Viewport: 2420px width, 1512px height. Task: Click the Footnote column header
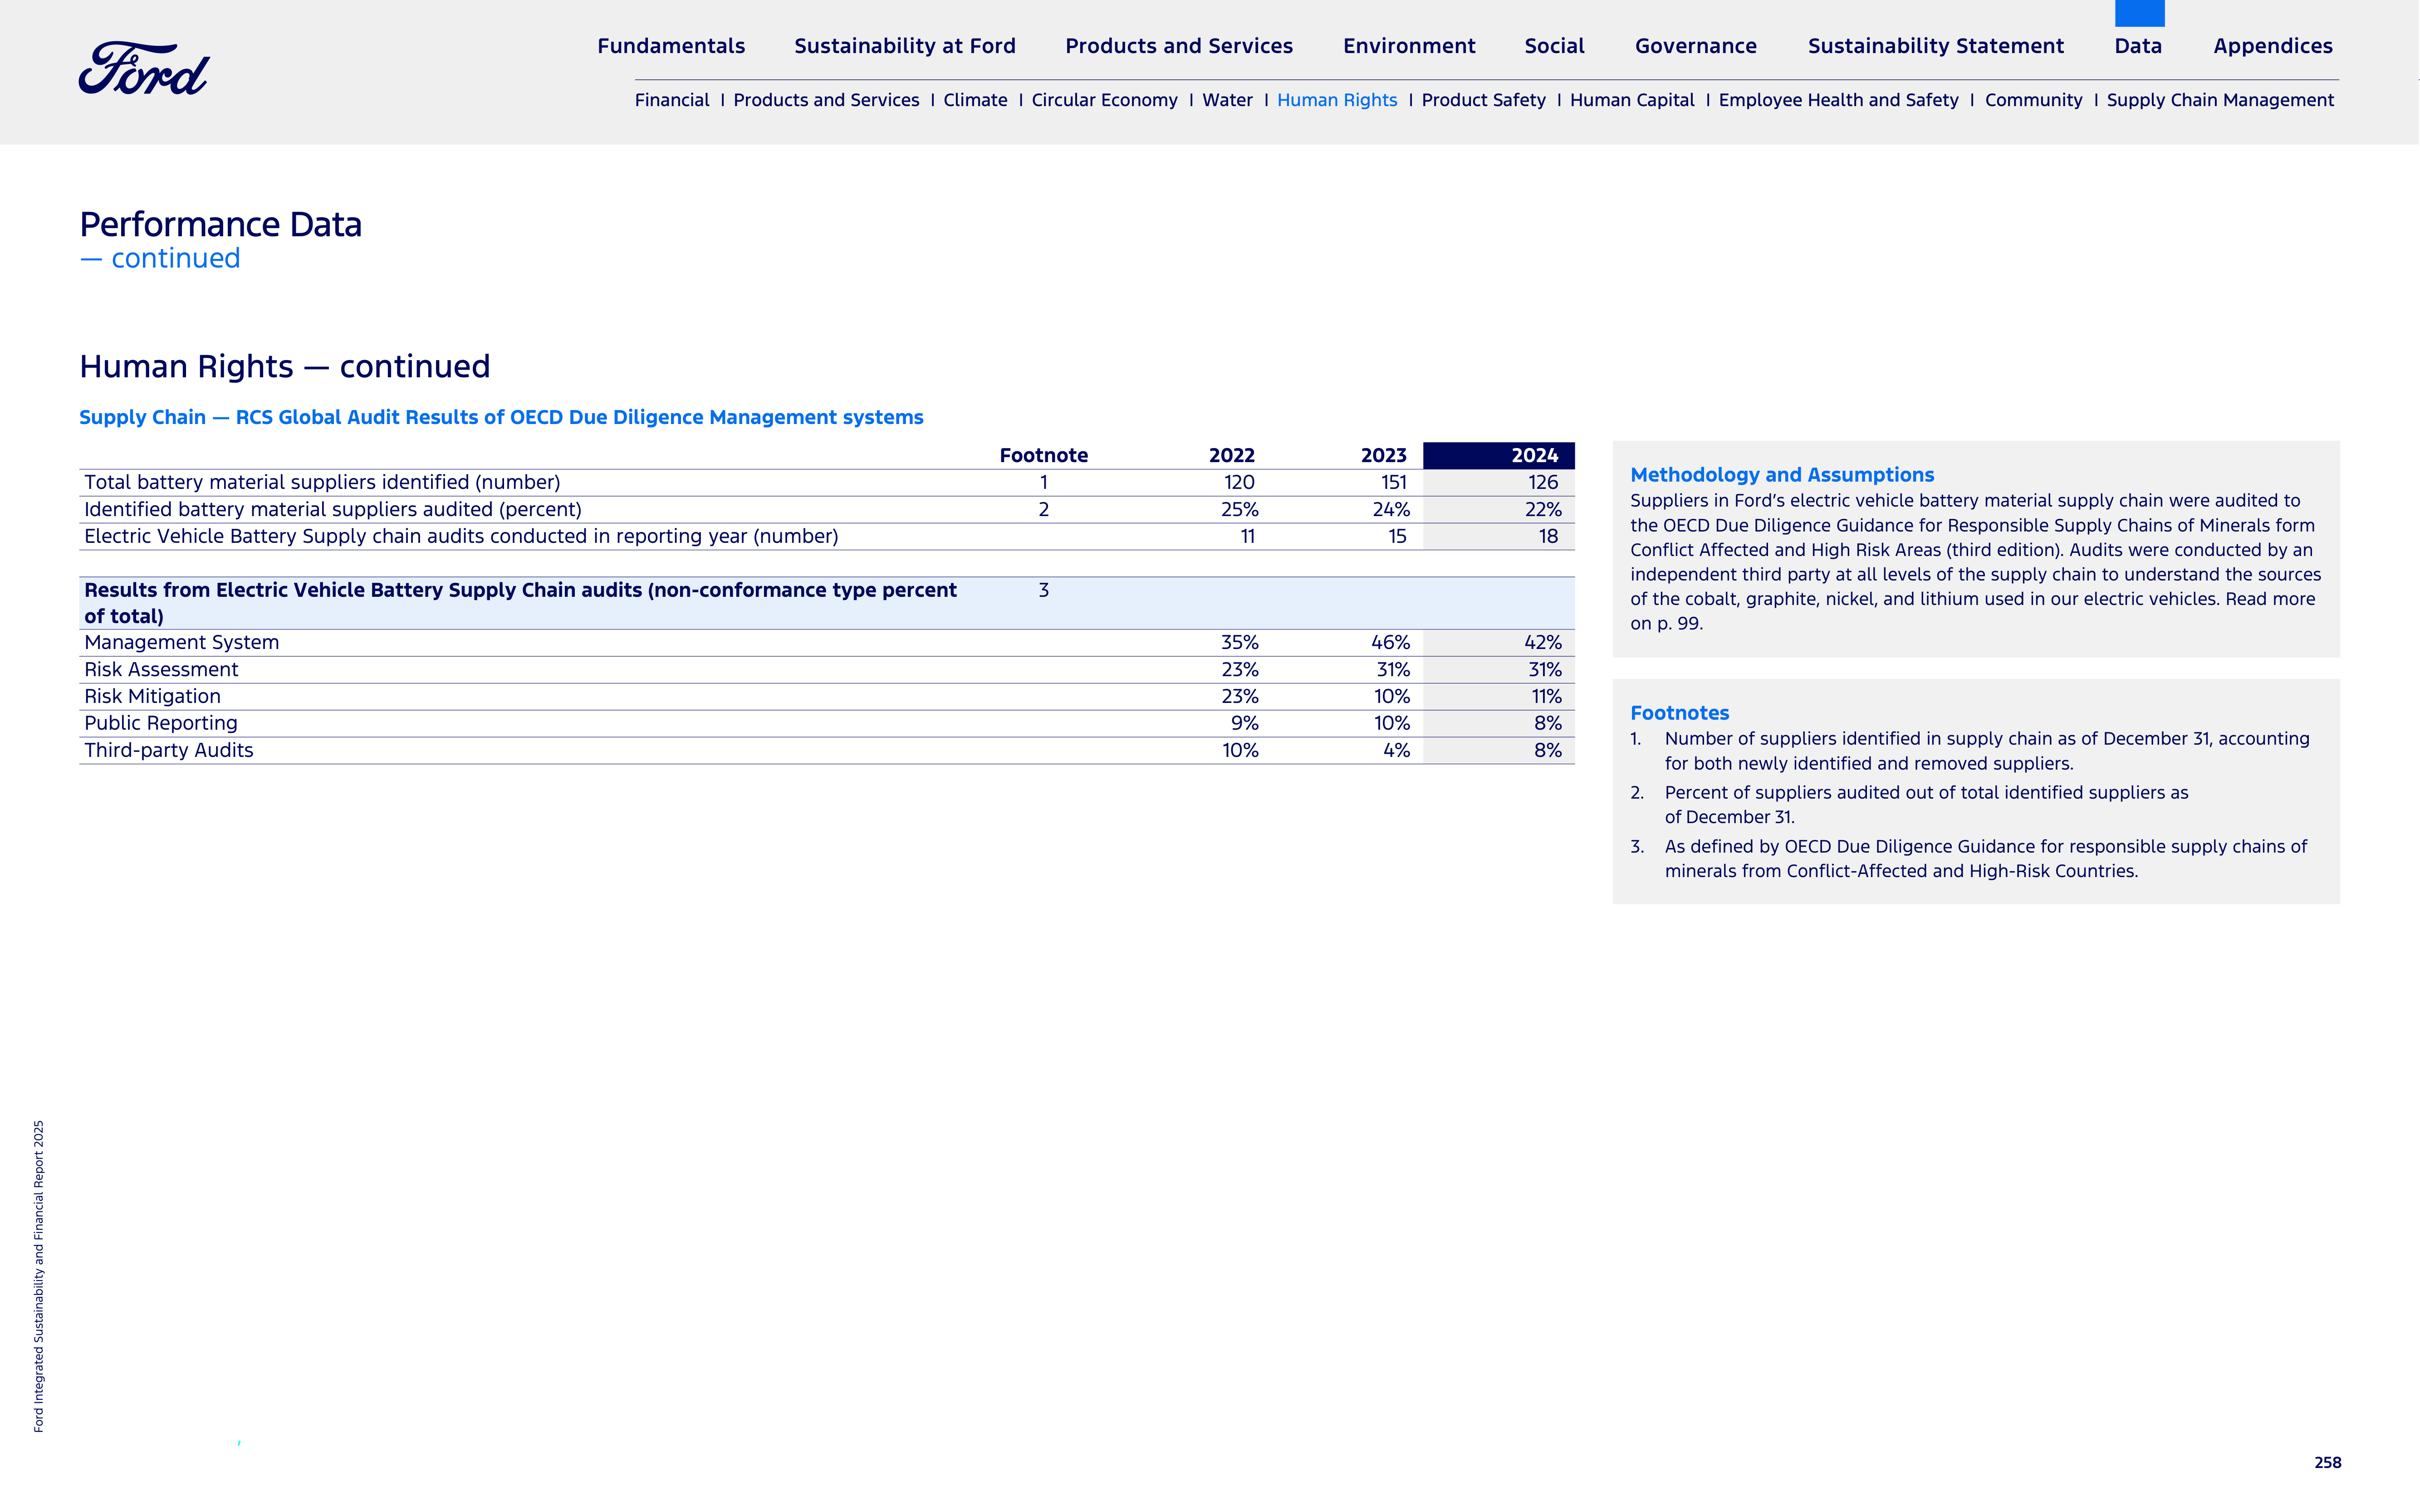[x=1043, y=456]
